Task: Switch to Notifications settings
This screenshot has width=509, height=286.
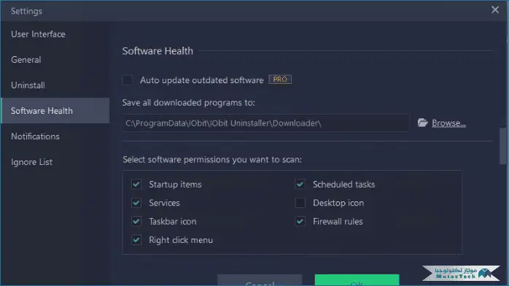Action: point(35,136)
